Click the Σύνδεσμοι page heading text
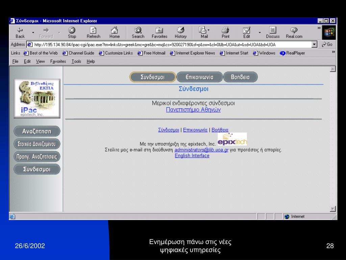Screen dimensions: 346x260 pos(194,89)
